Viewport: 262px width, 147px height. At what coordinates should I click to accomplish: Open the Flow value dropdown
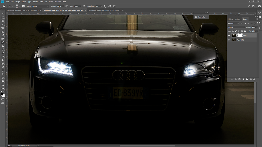pyautogui.click(x=80, y=6)
